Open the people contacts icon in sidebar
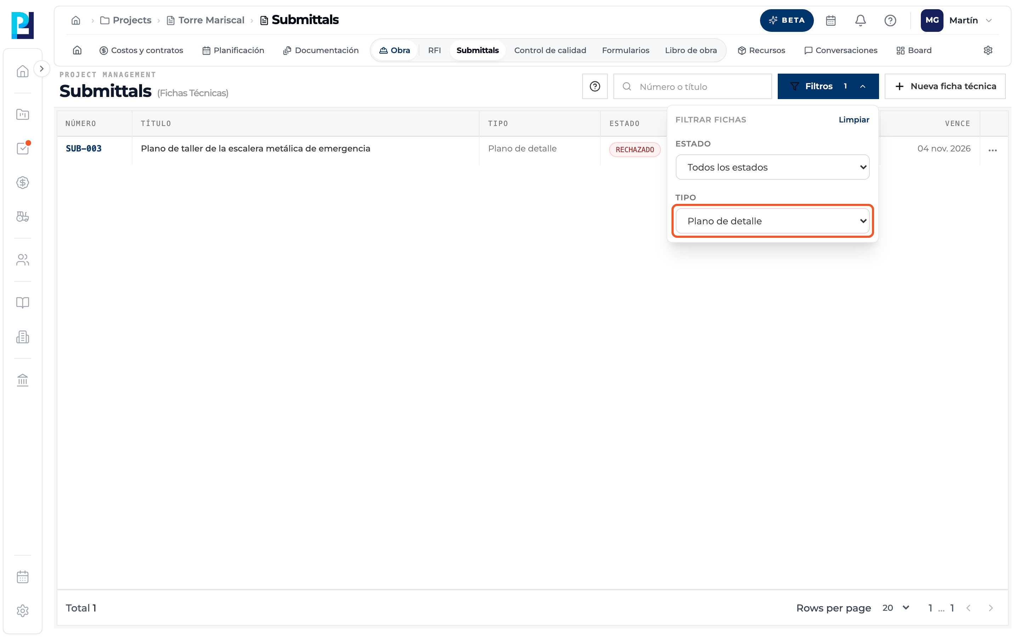This screenshot has width=1020, height=637. tap(22, 260)
